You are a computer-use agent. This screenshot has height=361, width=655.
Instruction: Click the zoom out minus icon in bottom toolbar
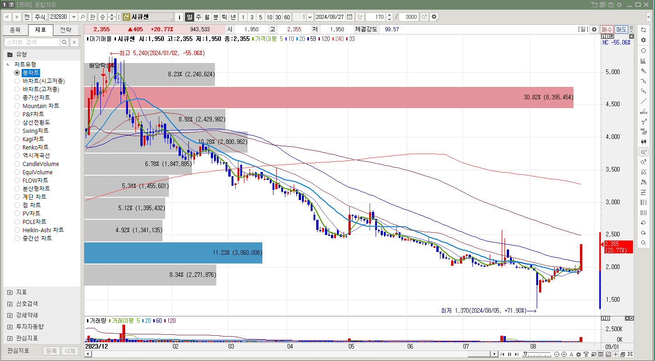pyautogui.click(x=557, y=354)
